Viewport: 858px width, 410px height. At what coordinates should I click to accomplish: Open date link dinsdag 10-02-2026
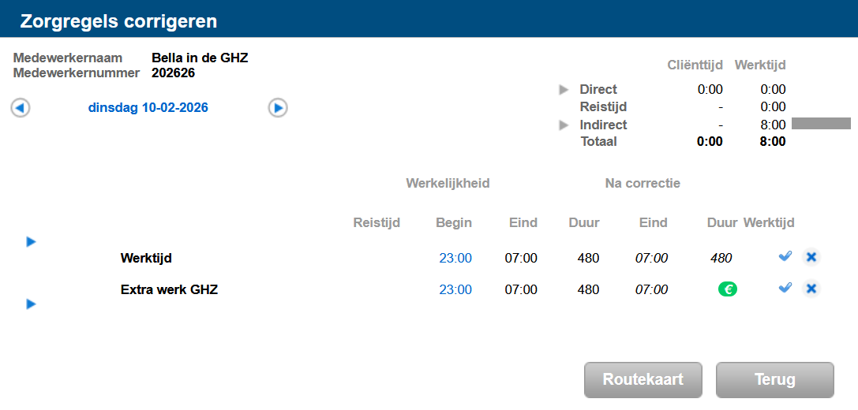148,108
